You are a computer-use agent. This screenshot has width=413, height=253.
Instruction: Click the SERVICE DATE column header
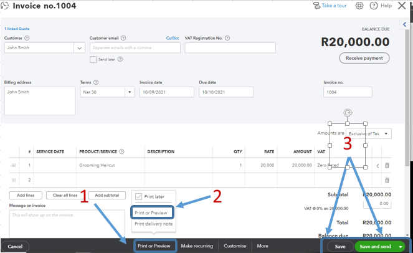point(50,151)
